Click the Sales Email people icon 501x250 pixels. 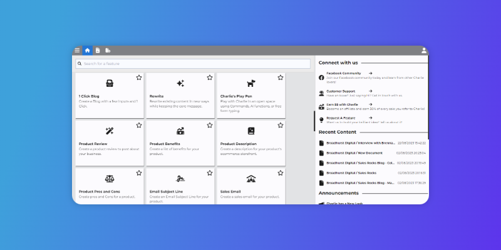pos(251,179)
